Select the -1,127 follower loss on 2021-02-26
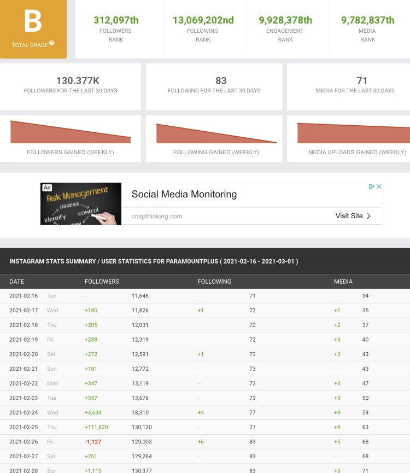410x473 pixels. coord(93,442)
